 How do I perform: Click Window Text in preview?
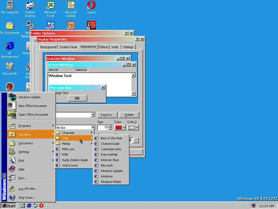[x=60, y=76]
